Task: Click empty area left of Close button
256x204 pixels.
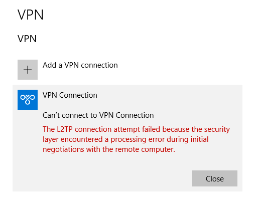Action: pos(117,178)
